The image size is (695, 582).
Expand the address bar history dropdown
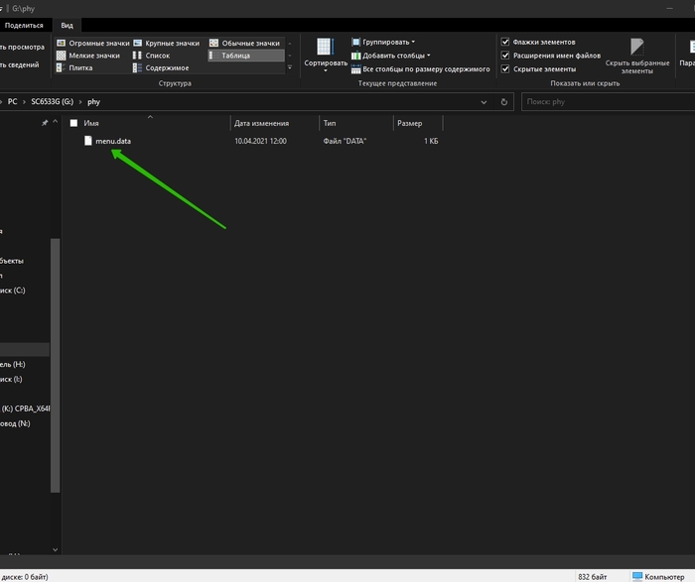click(484, 102)
